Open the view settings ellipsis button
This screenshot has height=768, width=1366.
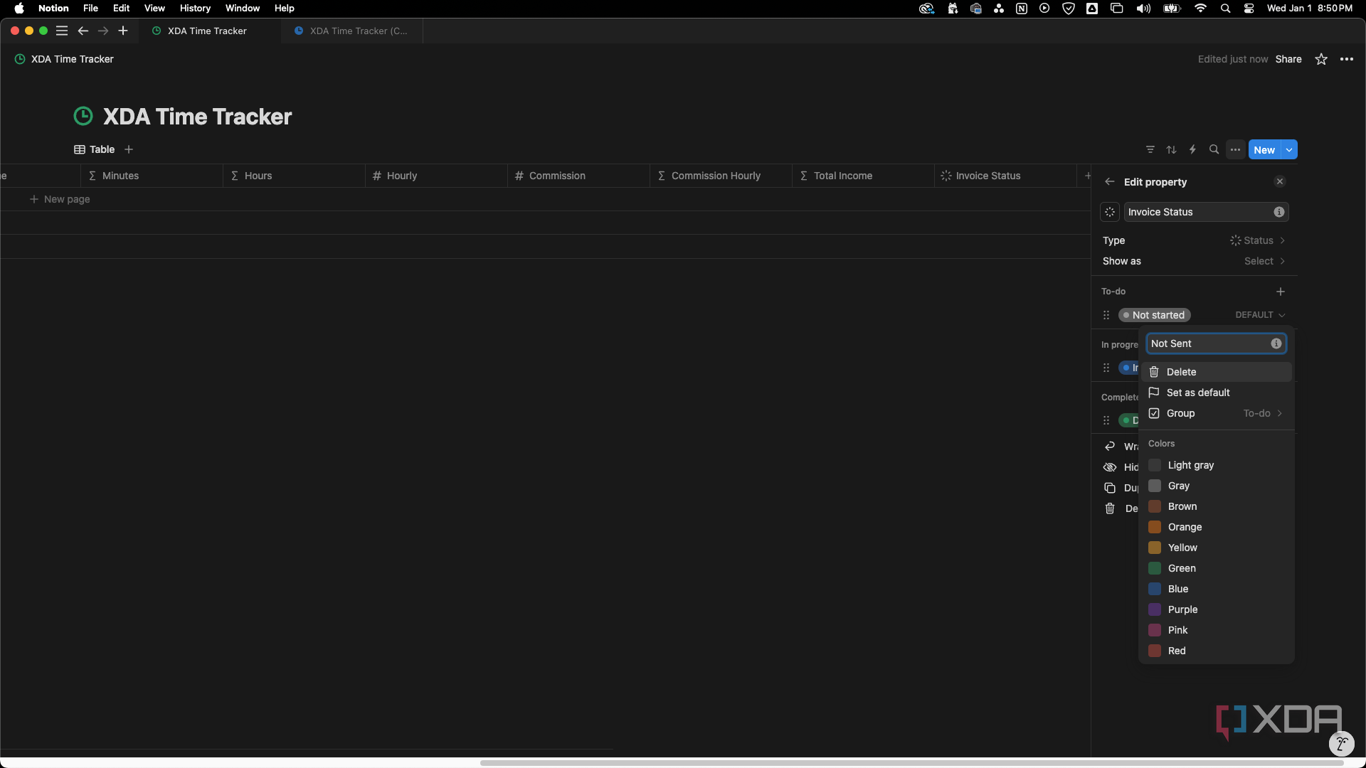pyautogui.click(x=1235, y=149)
